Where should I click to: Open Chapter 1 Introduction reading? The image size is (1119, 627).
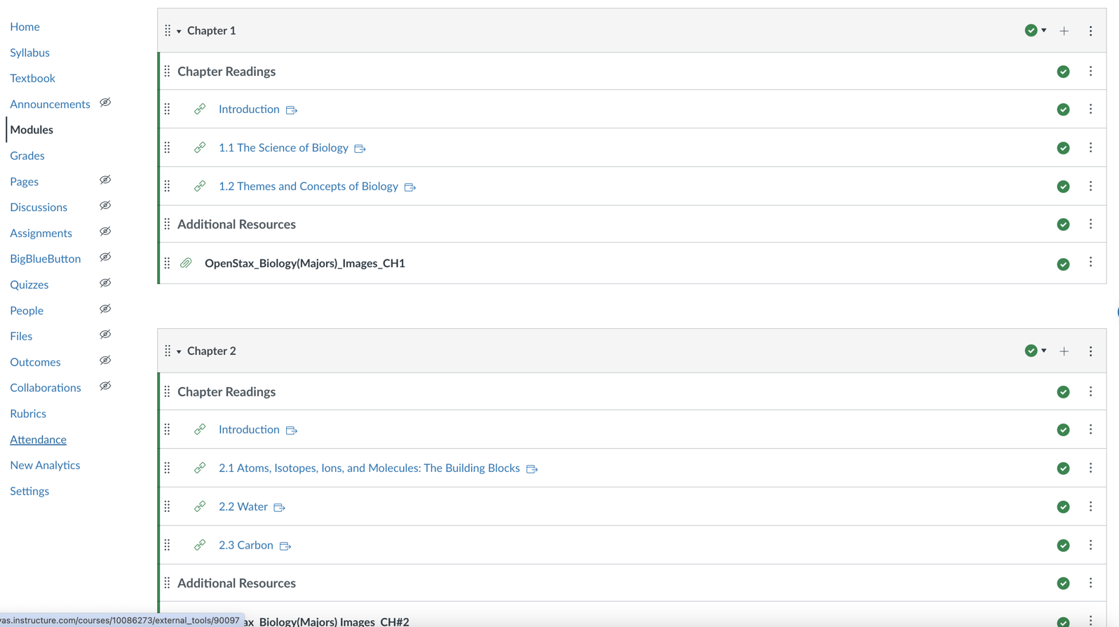(249, 109)
